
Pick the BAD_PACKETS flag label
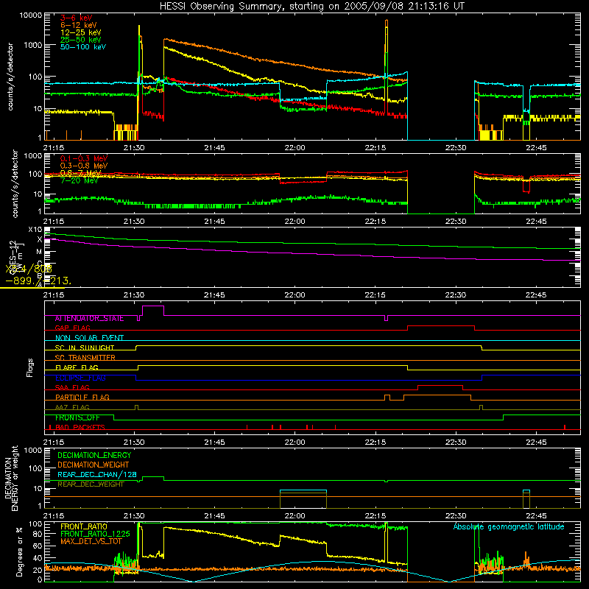click(x=80, y=427)
